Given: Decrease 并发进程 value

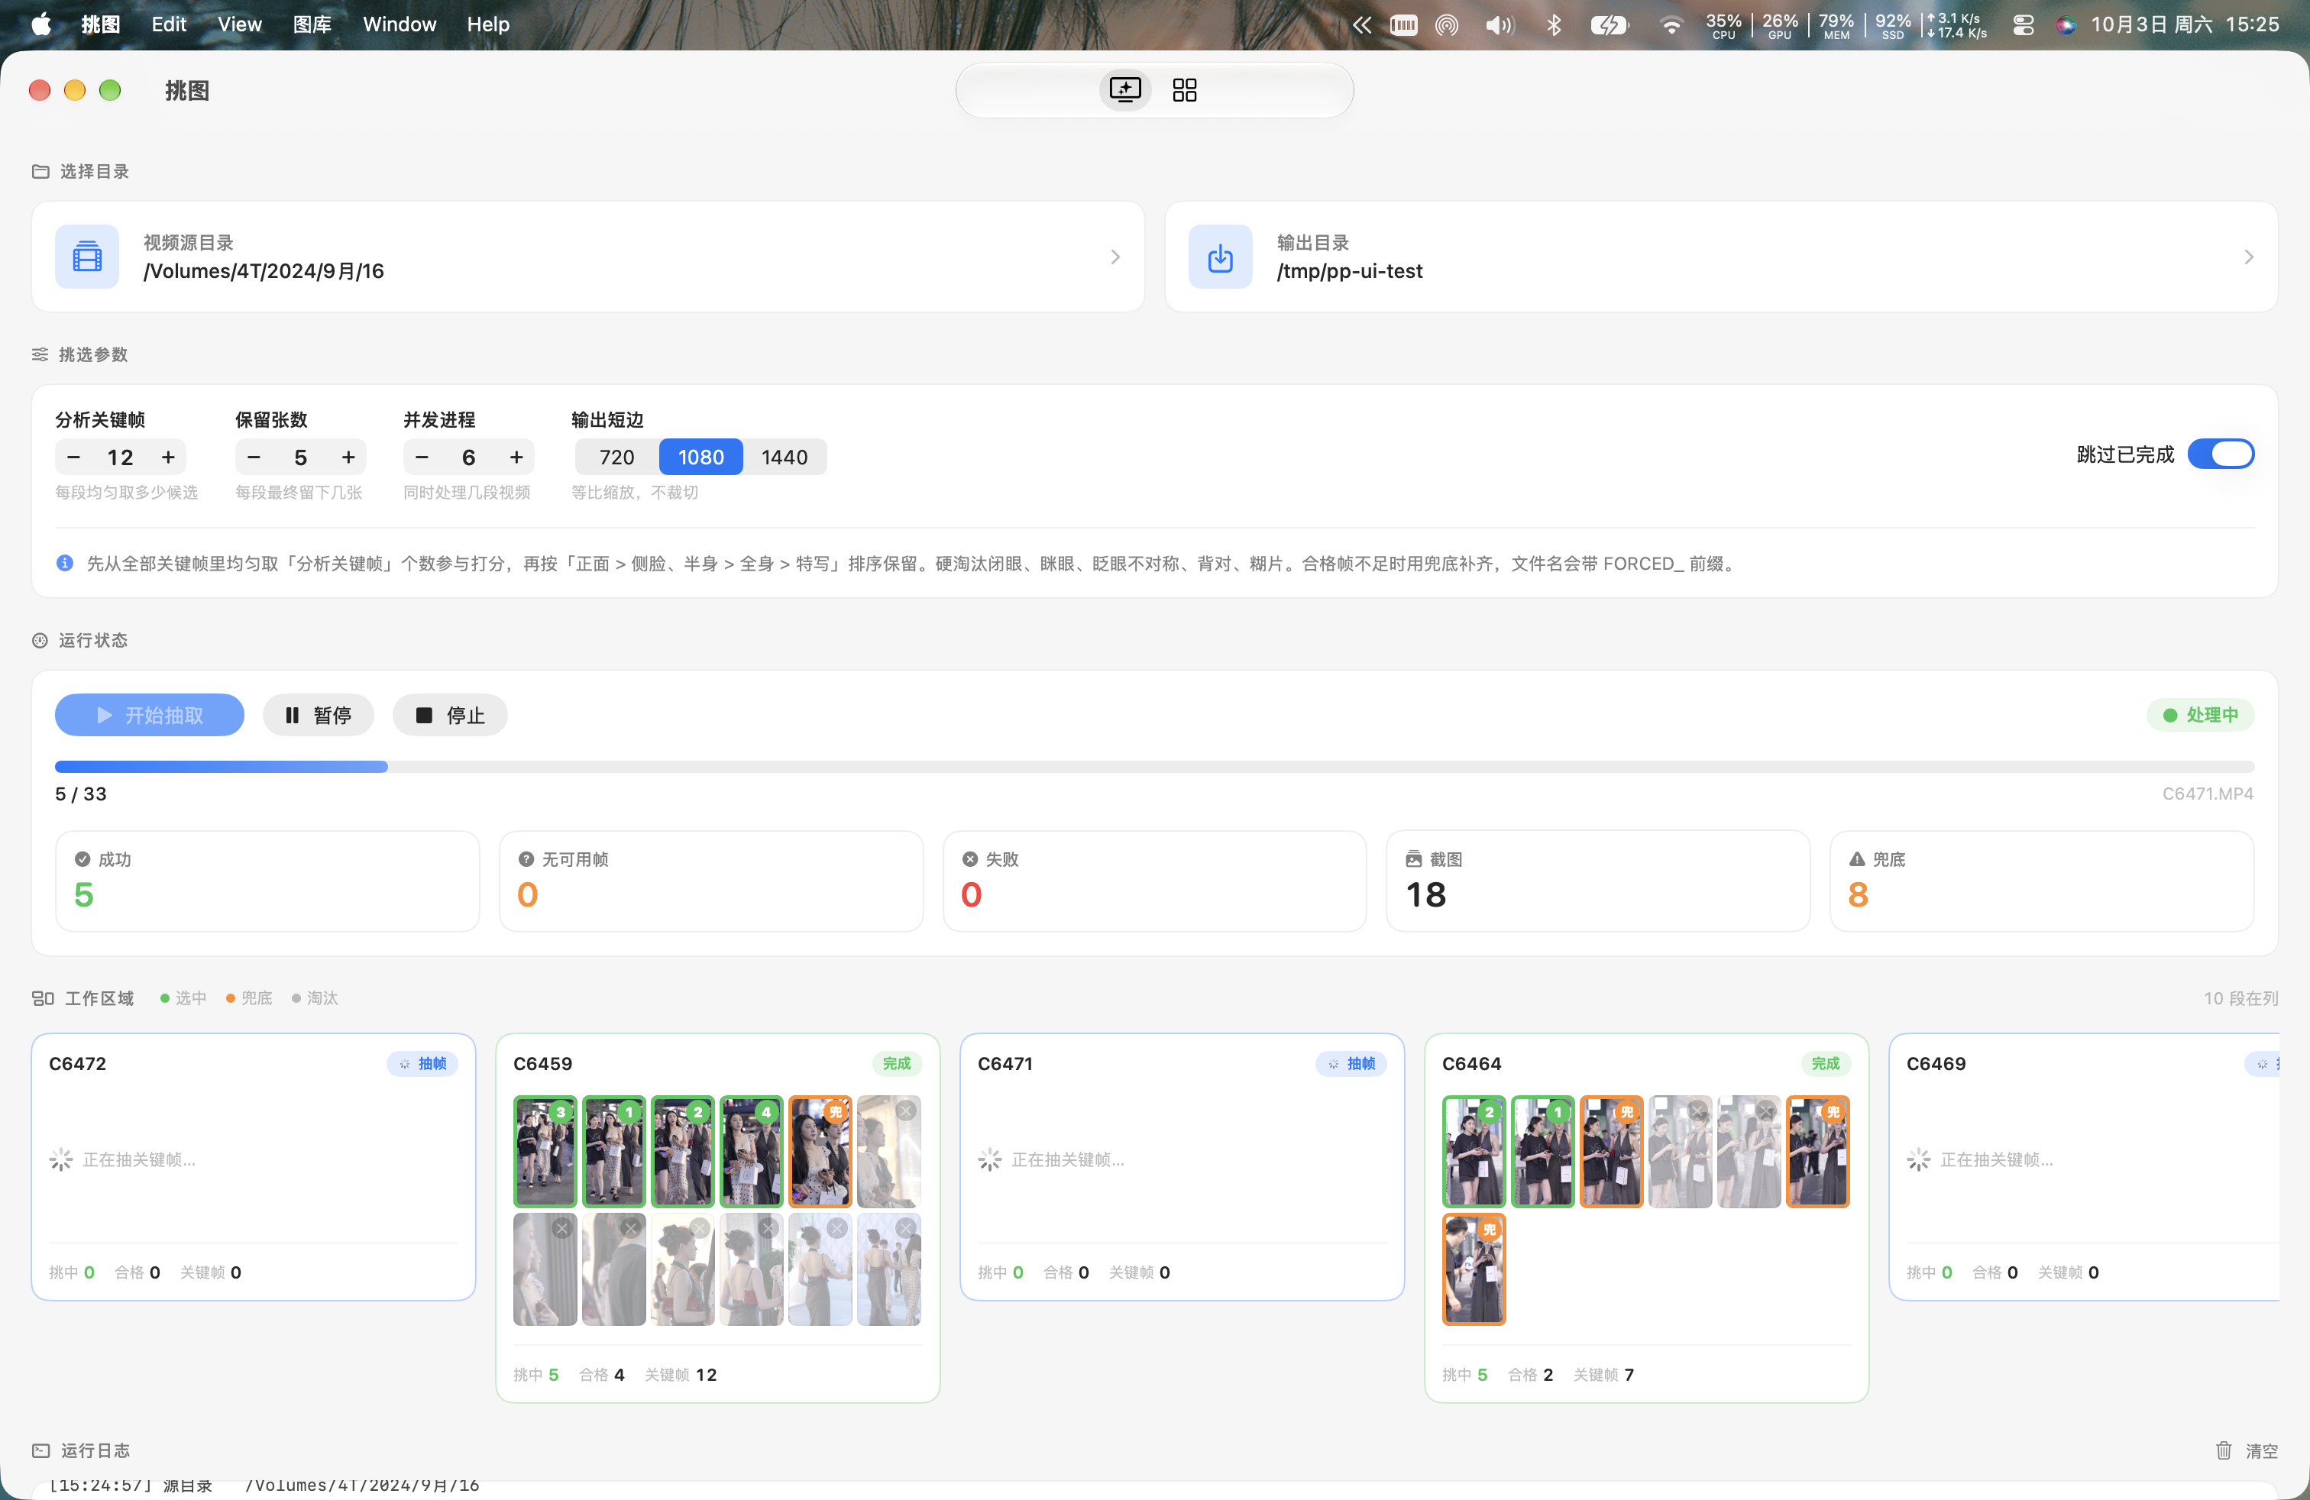Looking at the screenshot, I should tap(421, 457).
